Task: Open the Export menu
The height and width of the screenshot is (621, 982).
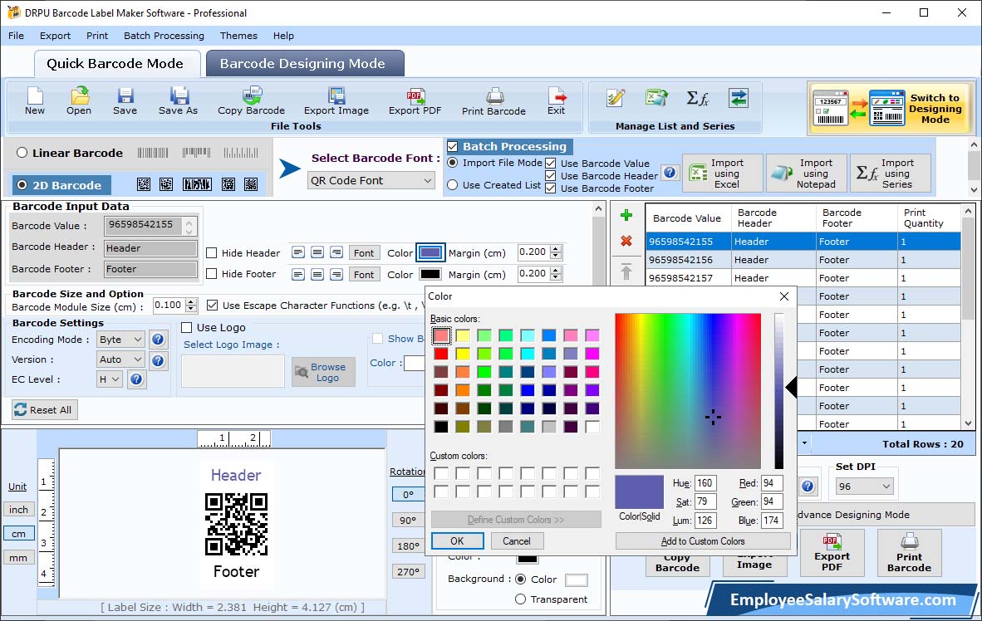Action: point(55,36)
